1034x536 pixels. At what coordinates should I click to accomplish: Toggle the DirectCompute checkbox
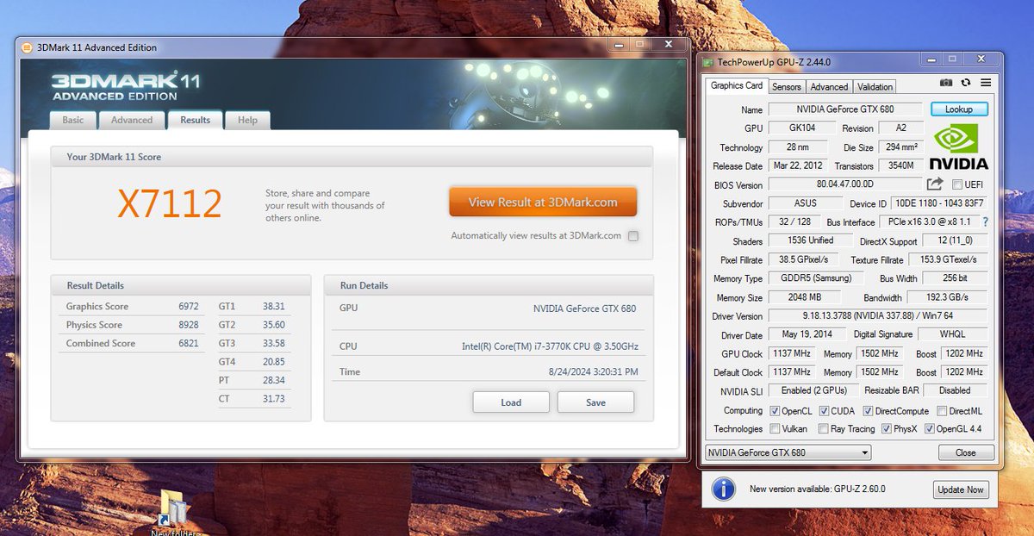[x=868, y=411]
